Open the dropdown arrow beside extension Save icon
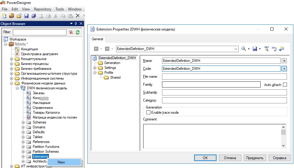This screenshot has height=168, width=294. (260, 49)
